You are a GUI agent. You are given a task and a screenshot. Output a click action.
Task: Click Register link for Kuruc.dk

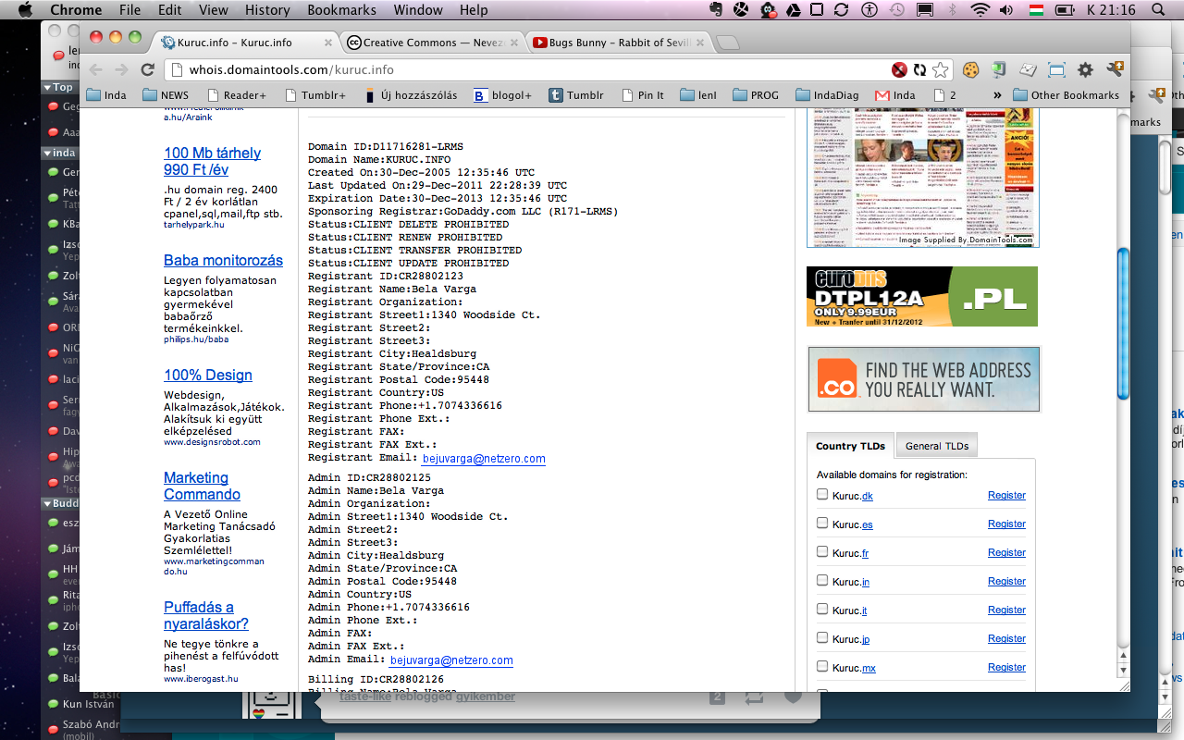click(x=1006, y=495)
